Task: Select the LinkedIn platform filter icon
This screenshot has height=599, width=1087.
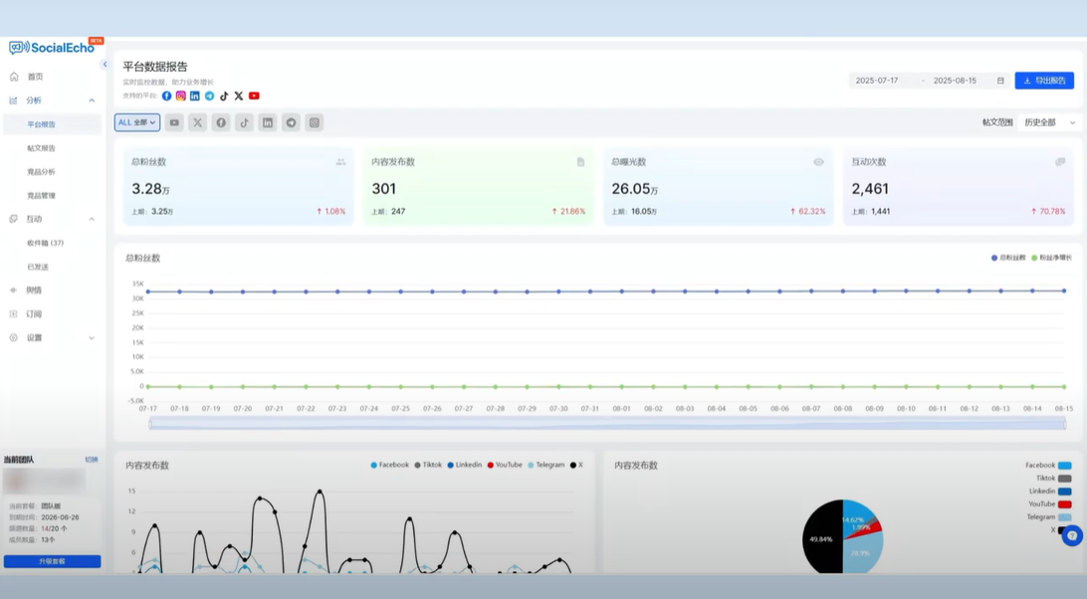Action: 268,122
